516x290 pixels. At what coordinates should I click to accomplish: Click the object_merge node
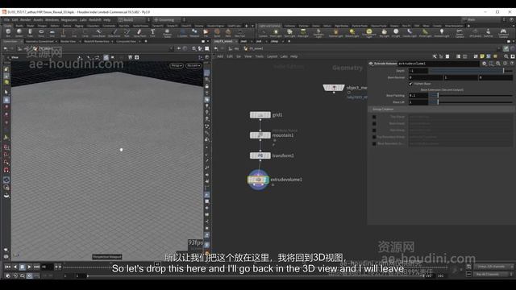click(x=334, y=88)
